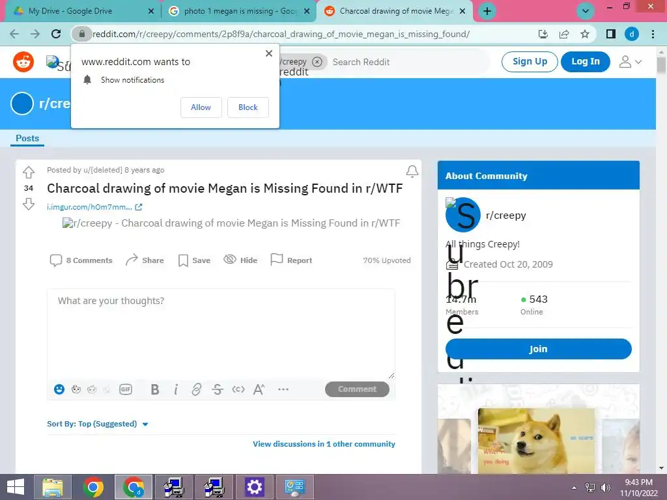View discussions in 1 other community
Viewport: 667px width, 500px height.
pyautogui.click(x=324, y=444)
